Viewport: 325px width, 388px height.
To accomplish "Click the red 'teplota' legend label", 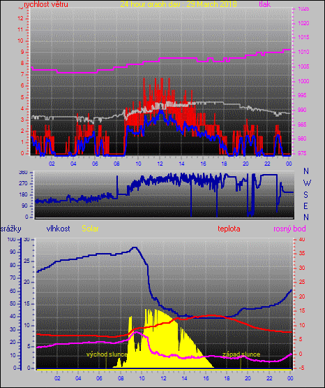I will [x=229, y=229].
